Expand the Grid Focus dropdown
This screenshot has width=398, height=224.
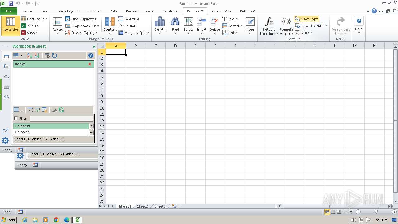47,19
